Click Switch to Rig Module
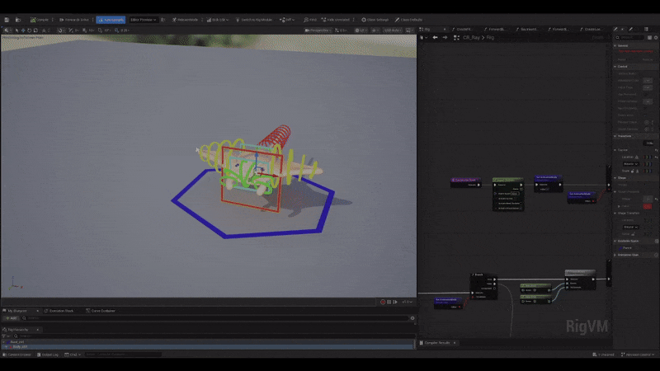The image size is (660, 371). [x=254, y=20]
